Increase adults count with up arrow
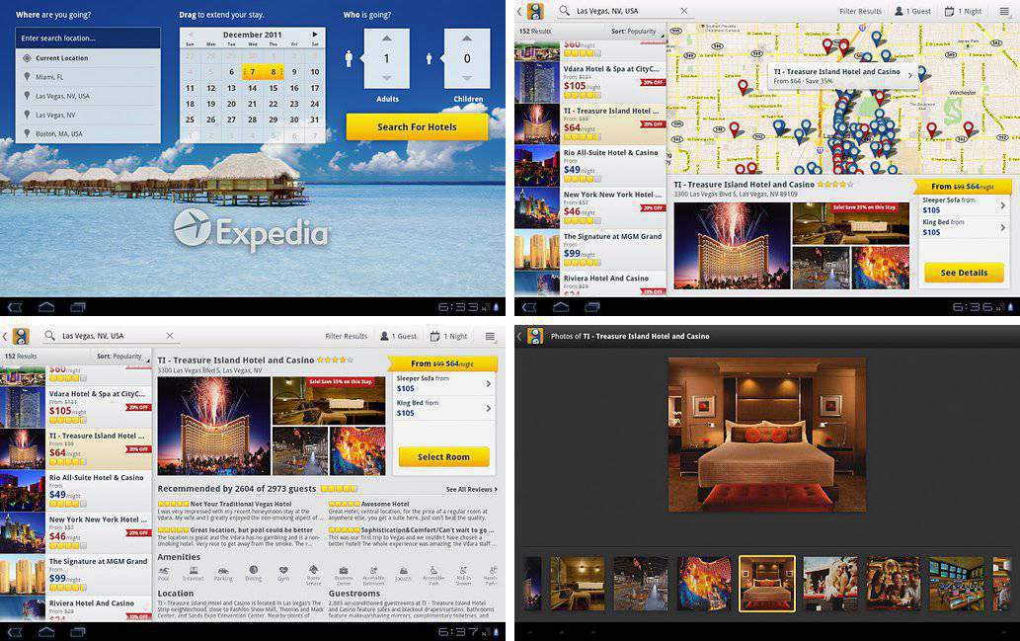Viewport: 1020px width, 641px height. tap(386, 39)
